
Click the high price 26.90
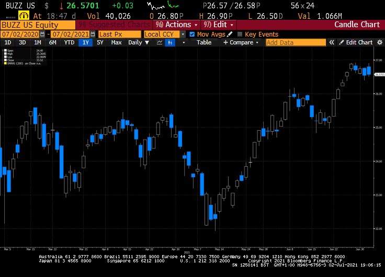218,16
